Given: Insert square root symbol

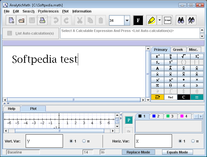Looking at the screenshot, I should point(184,56).
